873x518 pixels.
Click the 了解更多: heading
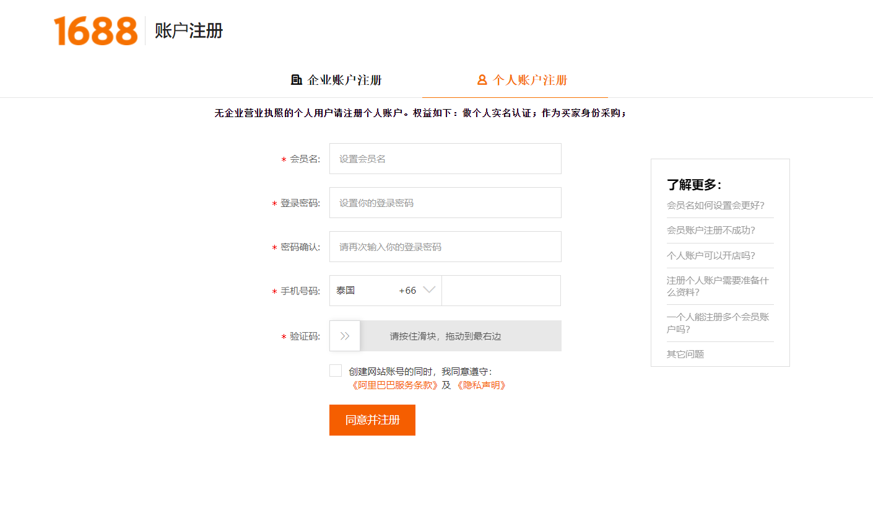coord(694,185)
